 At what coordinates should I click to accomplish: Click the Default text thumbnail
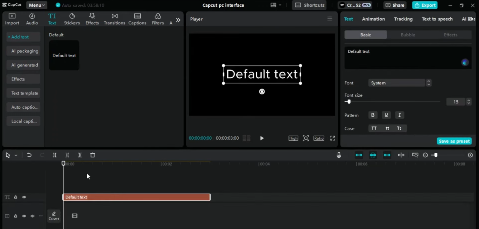tap(64, 55)
